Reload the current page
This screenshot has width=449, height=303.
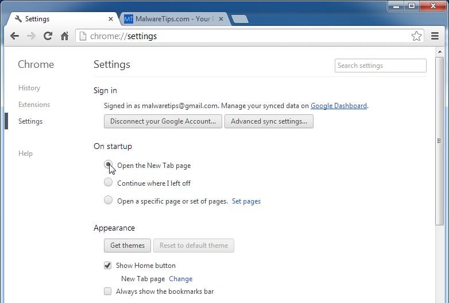pyautogui.click(x=48, y=36)
